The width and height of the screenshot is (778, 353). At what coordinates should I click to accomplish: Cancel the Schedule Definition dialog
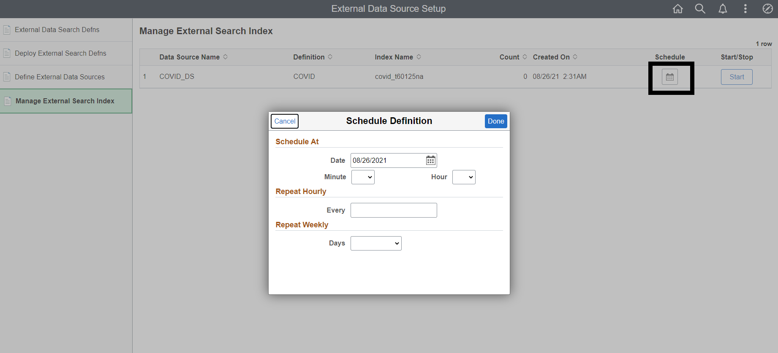pos(285,121)
